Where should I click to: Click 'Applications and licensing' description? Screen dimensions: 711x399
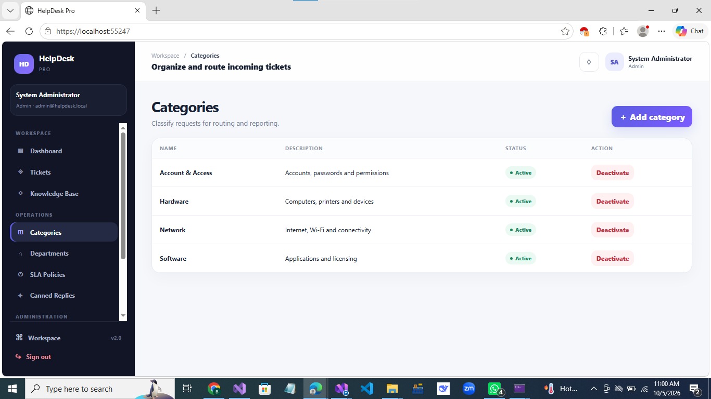(x=321, y=259)
